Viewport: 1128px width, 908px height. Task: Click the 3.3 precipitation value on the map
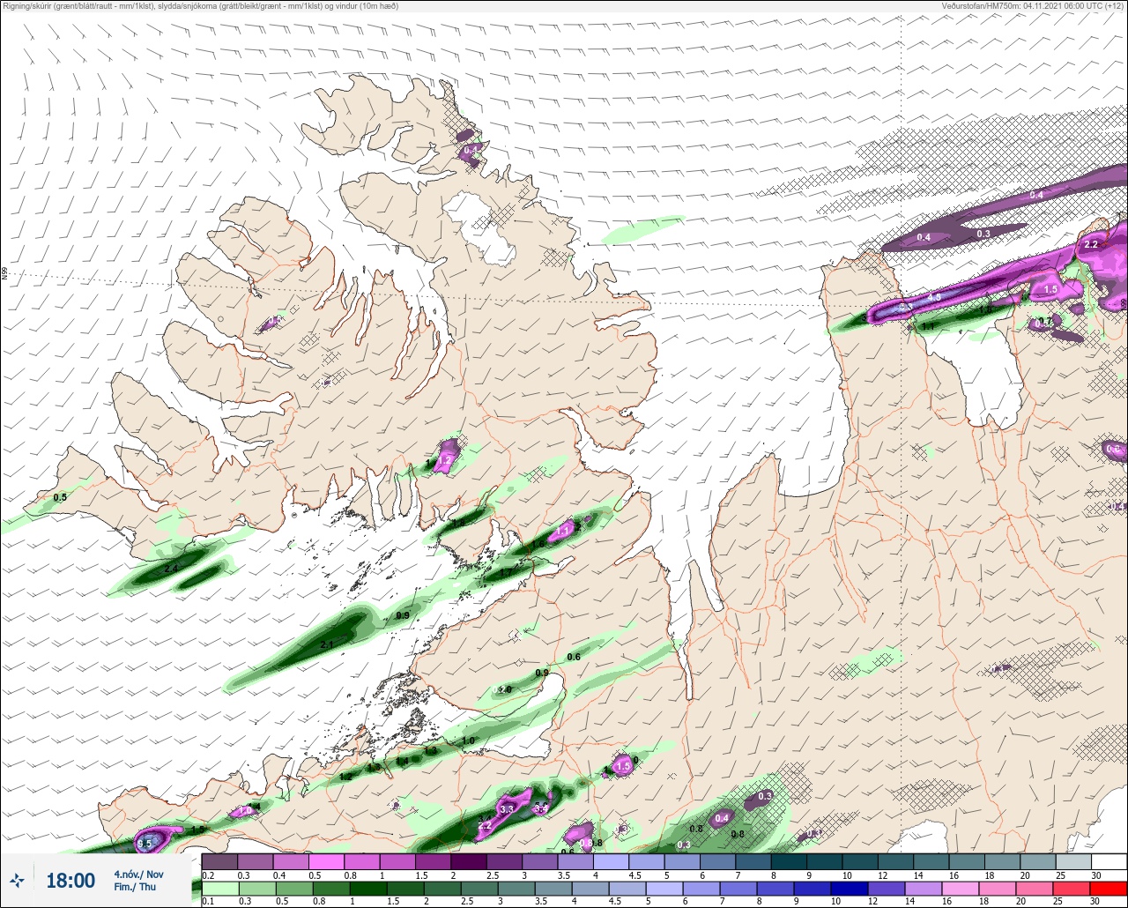point(507,808)
